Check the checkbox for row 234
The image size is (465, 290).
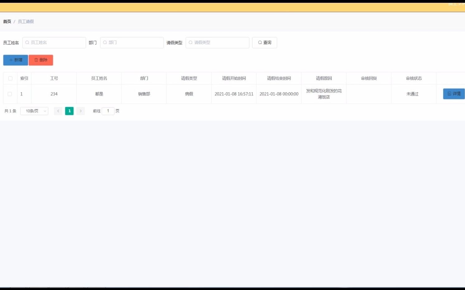10,94
